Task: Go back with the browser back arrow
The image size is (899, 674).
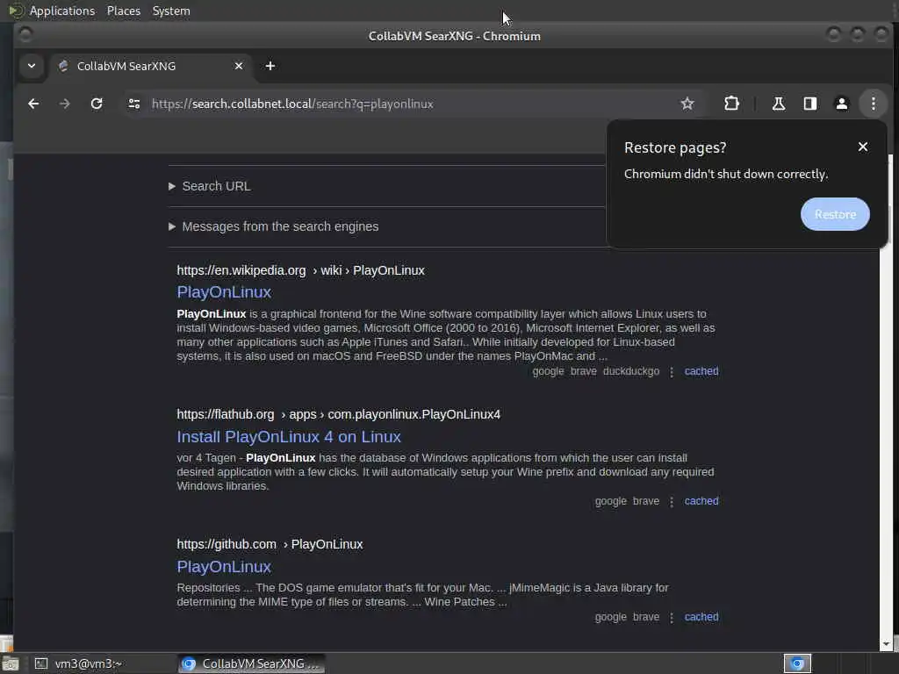Action: point(33,104)
